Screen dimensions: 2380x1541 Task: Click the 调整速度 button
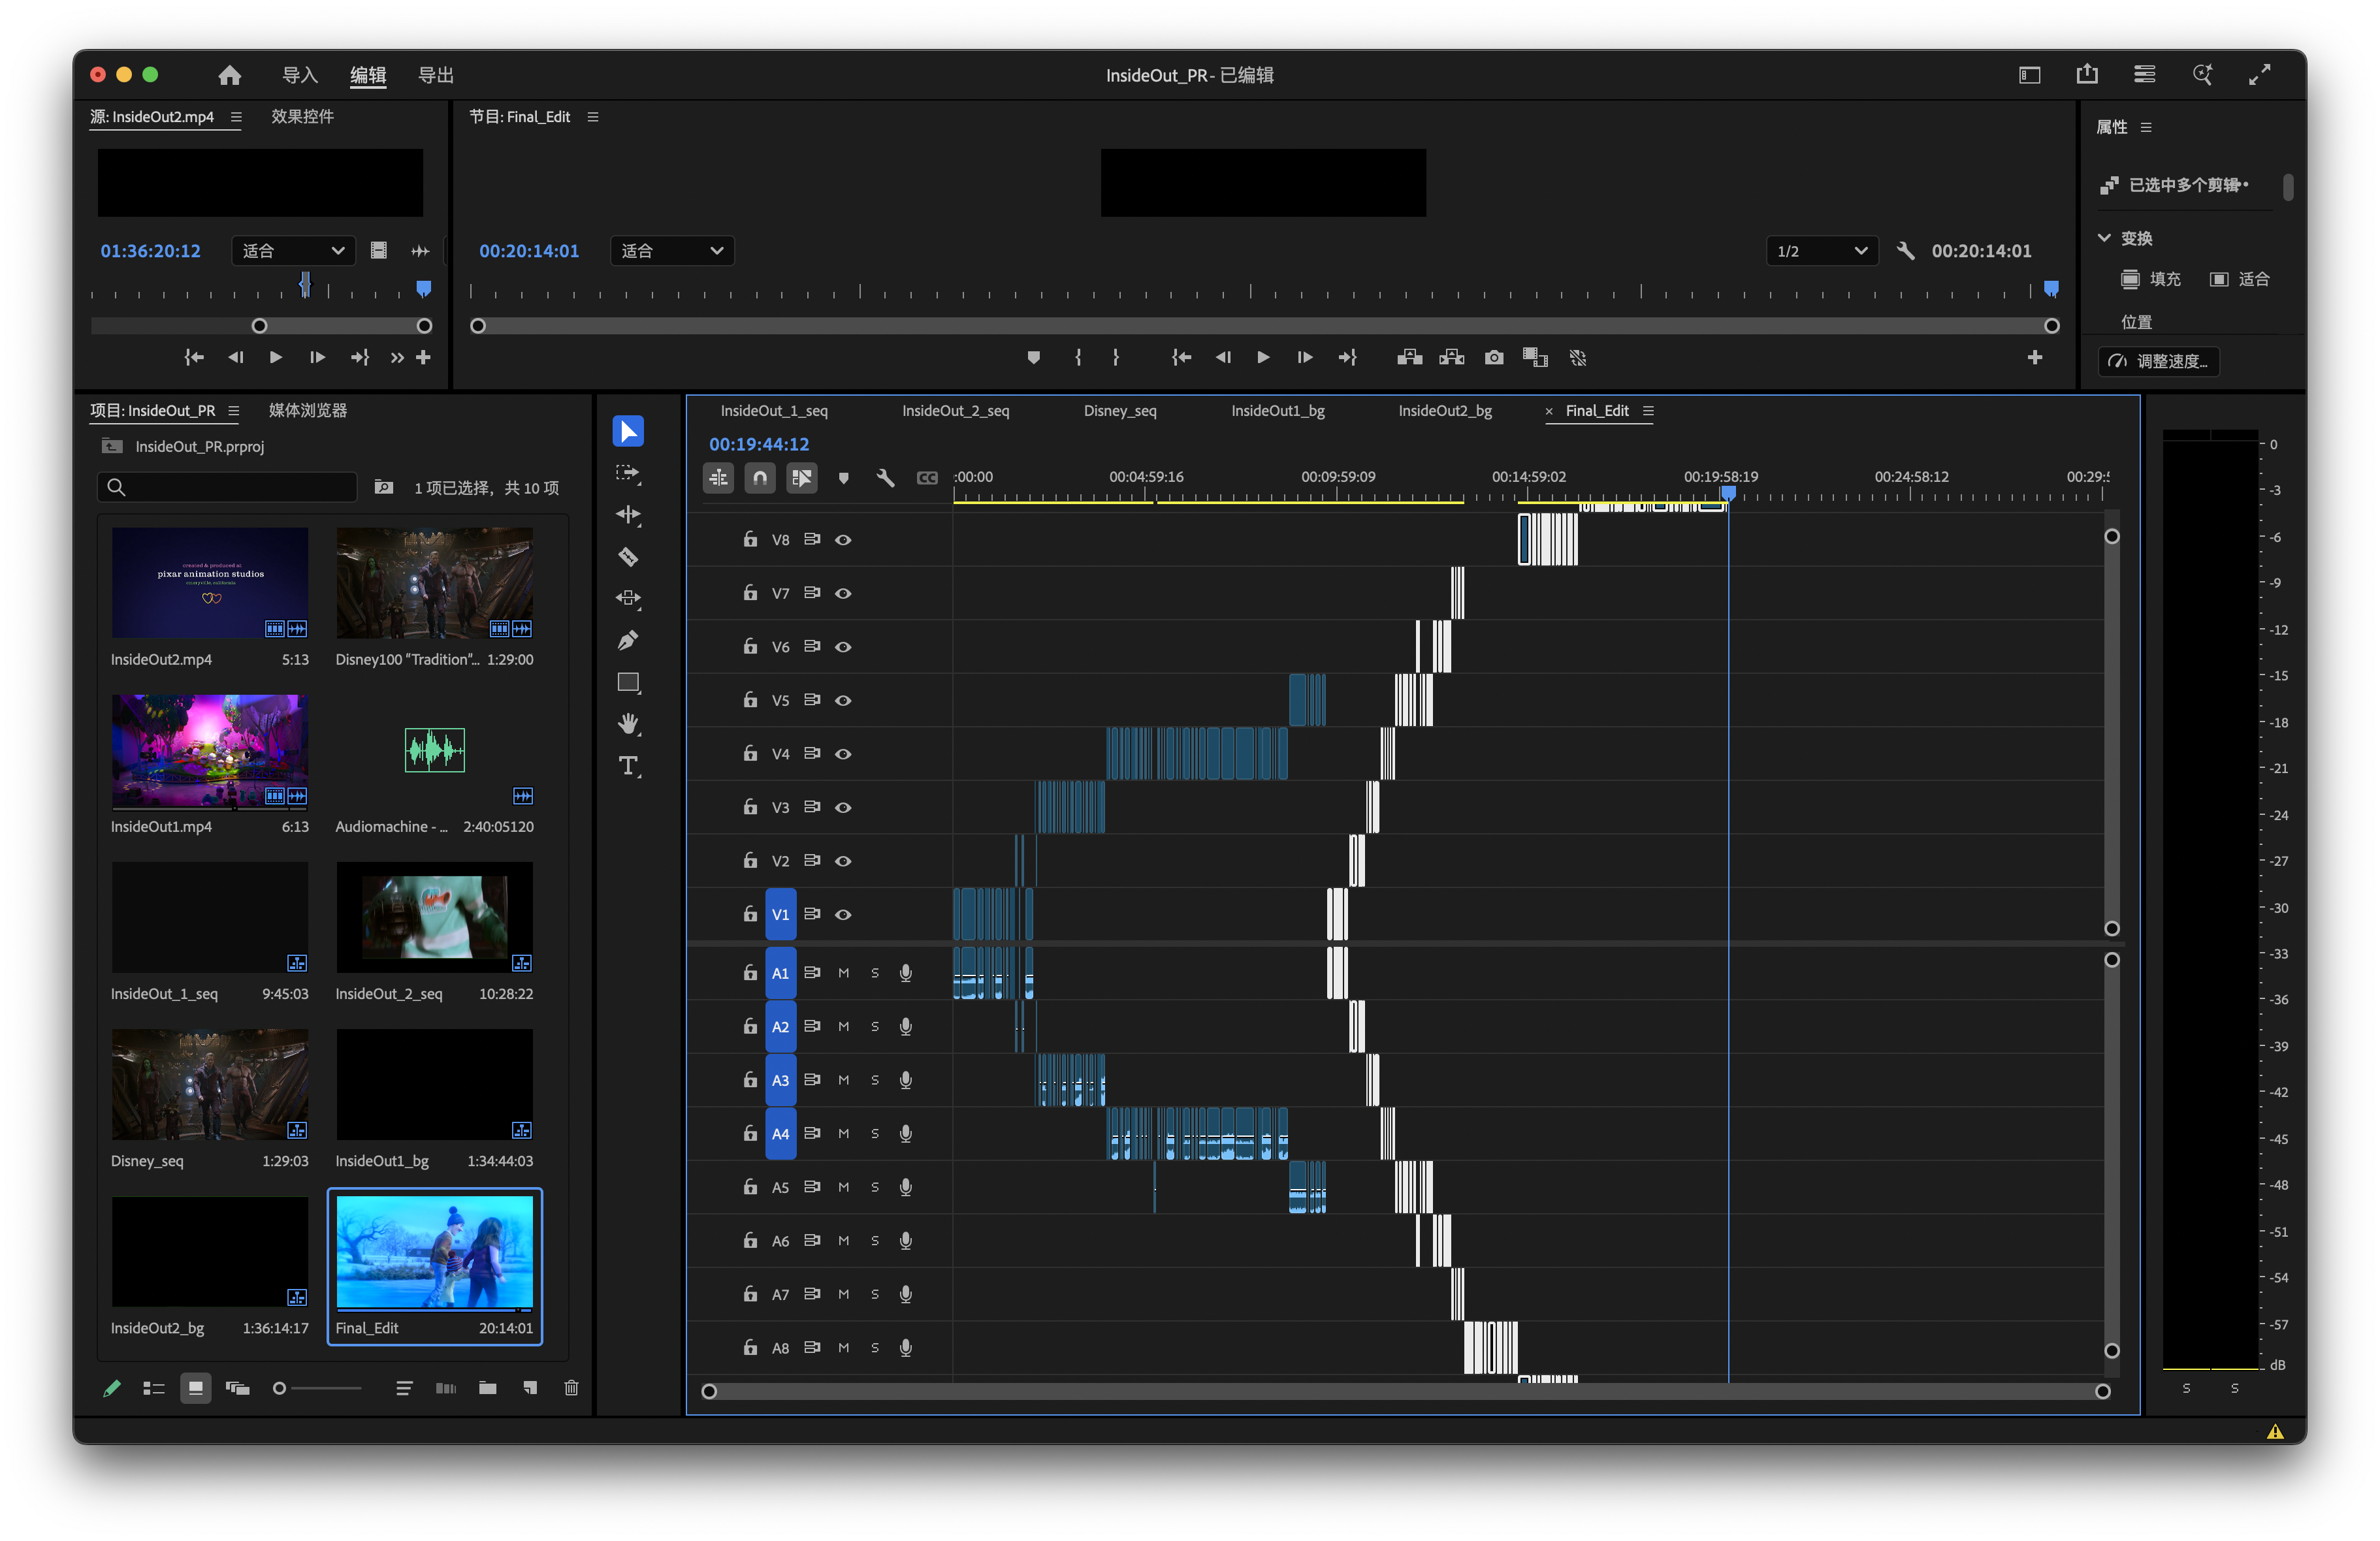coord(2159,361)
